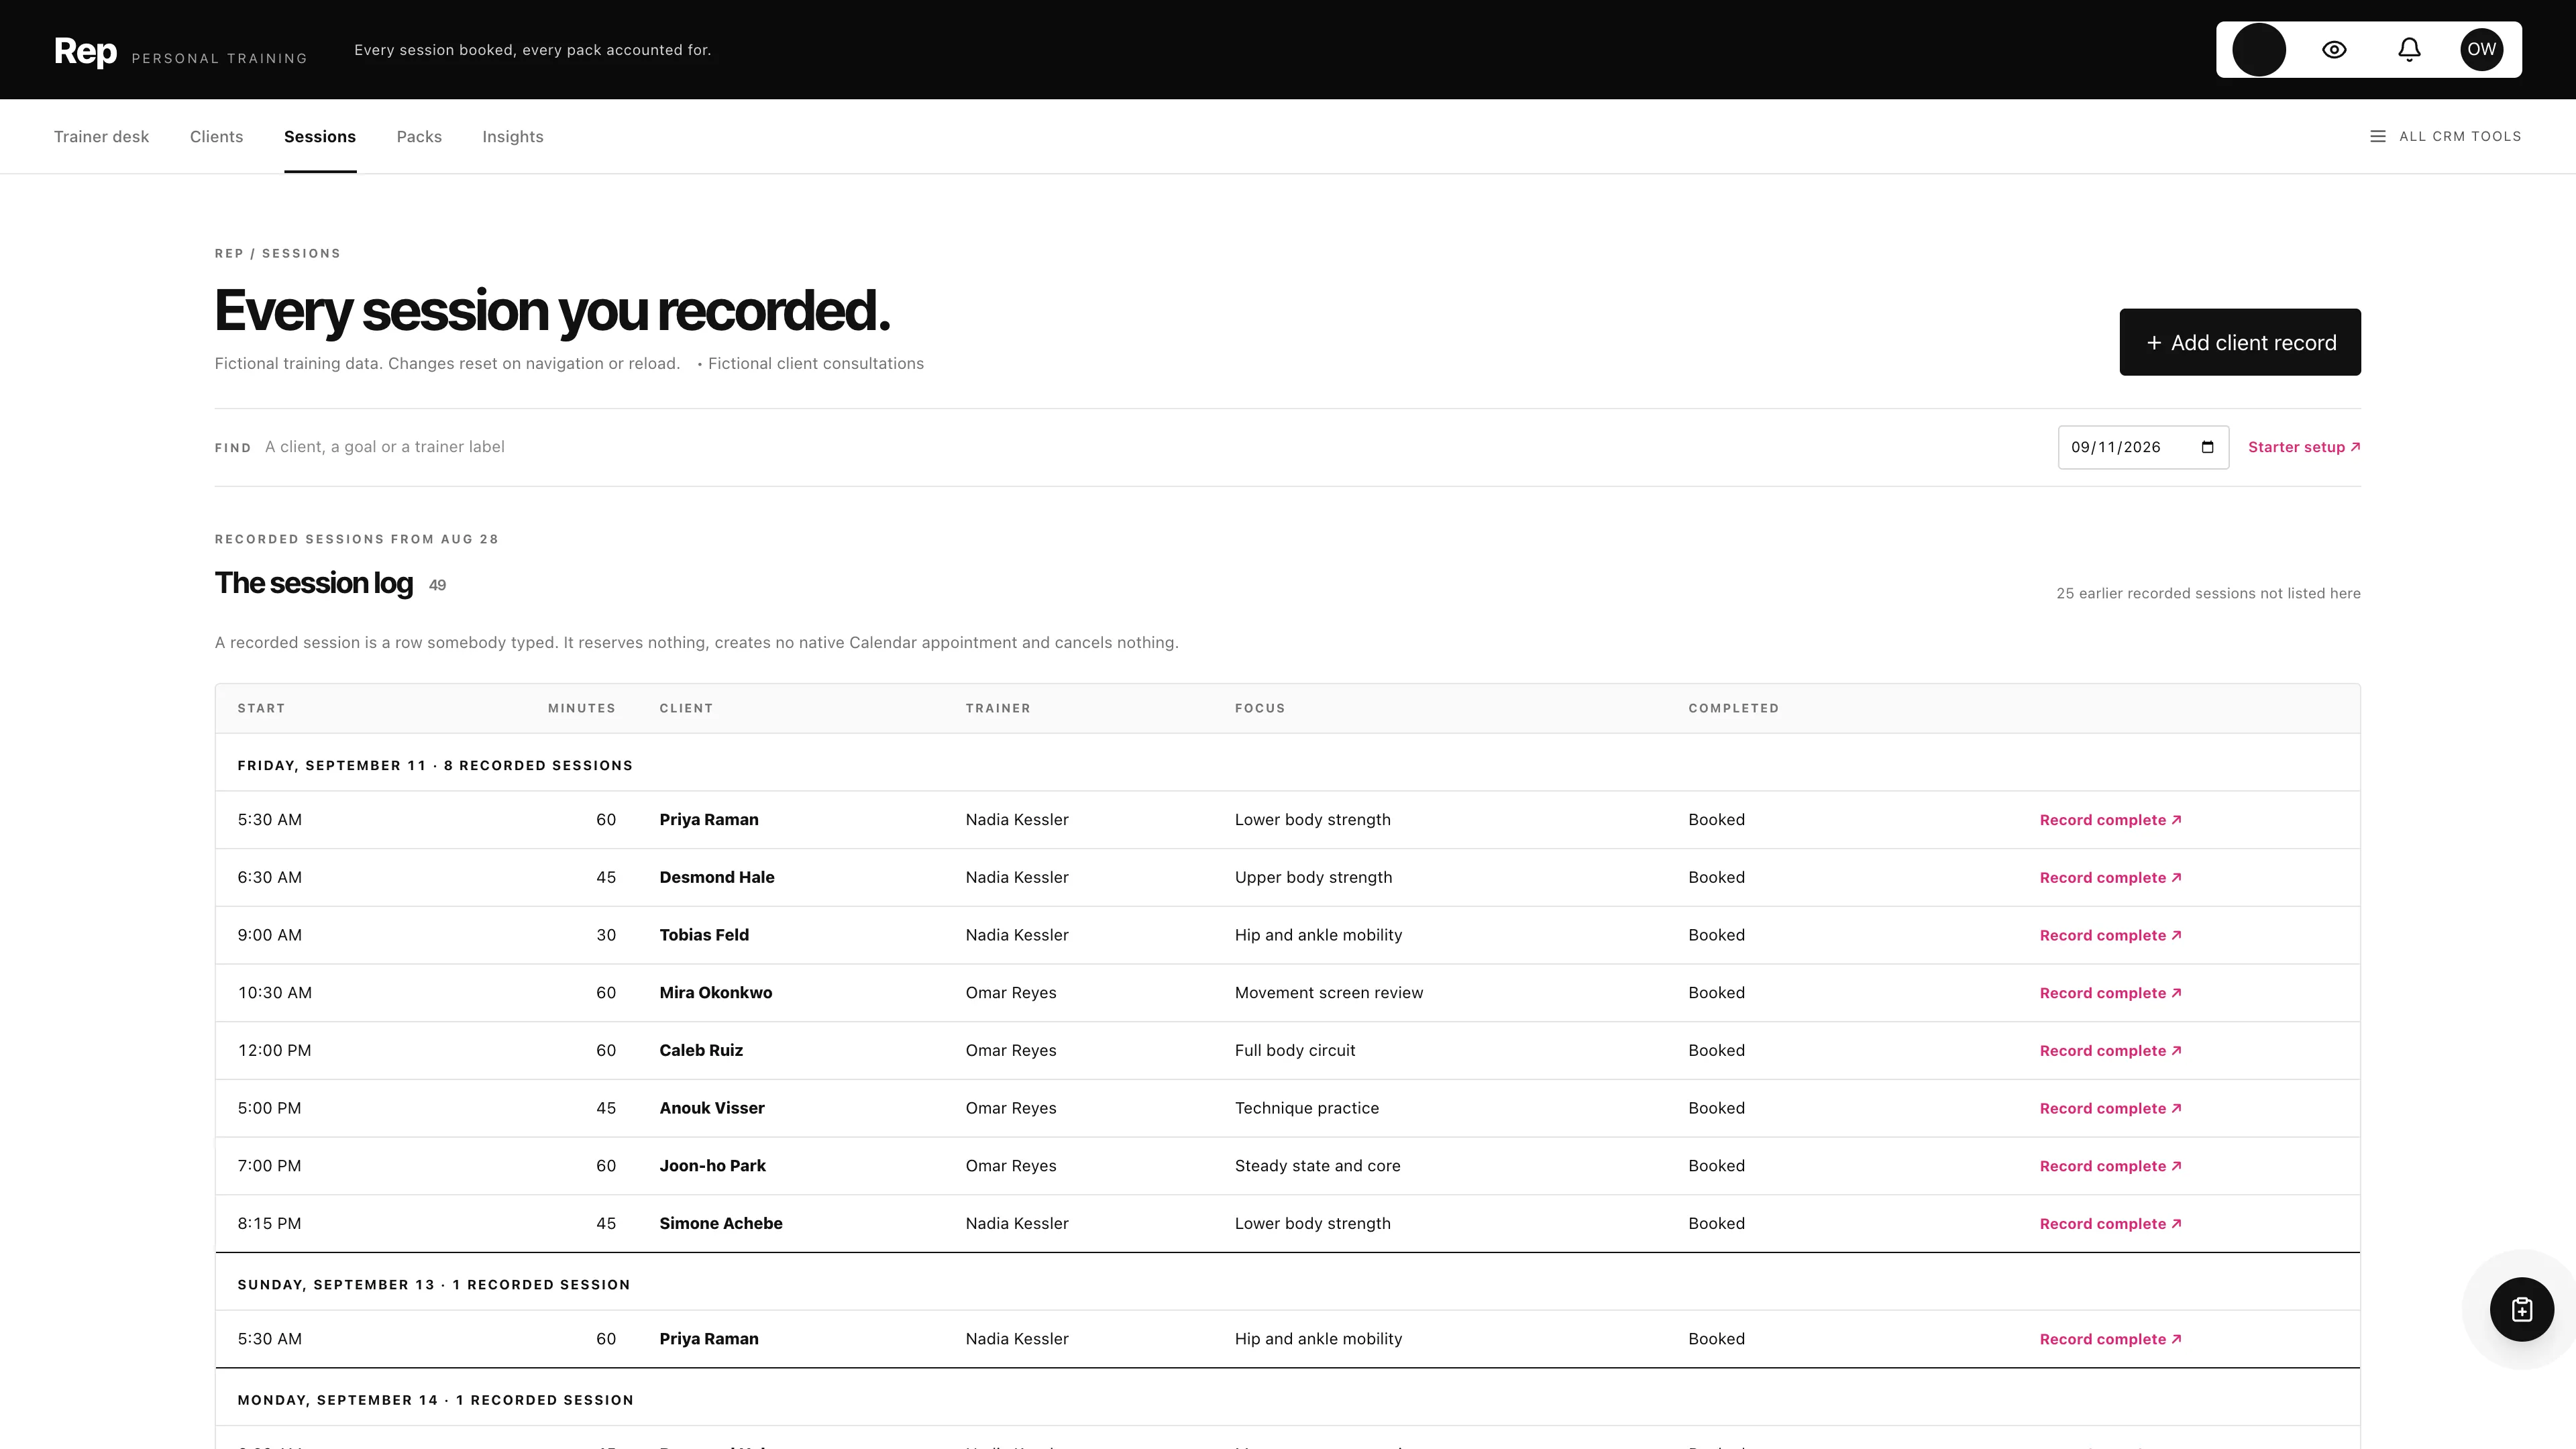Switch to the Trainer desk tab
The width and height of the screenshot is (2576, 1449).
[101, 136]
